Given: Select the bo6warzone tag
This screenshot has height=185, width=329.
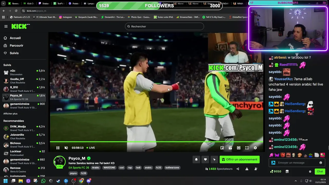Looking at the screenshot, I should [172, 168].
